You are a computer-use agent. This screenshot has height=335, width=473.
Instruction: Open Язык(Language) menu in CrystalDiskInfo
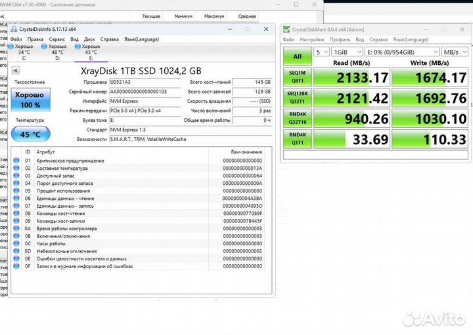141,39
